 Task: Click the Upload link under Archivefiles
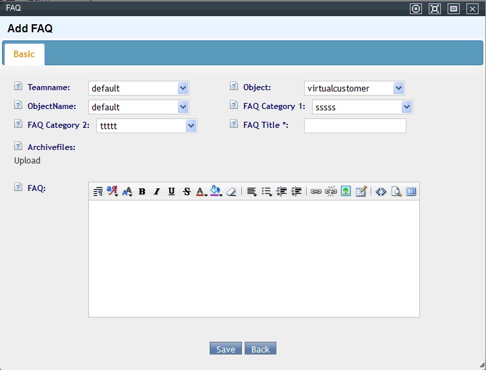(27, 160)
